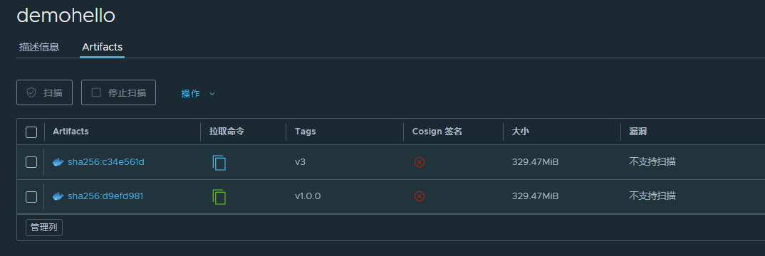Open 管理列 column manager
Screen dimensions: 765x256
coord(44,228)
